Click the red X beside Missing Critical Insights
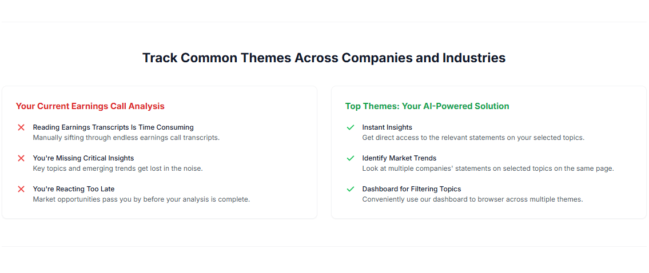The width and height of the screenshot is (649, 273). (x=21, y=158)
